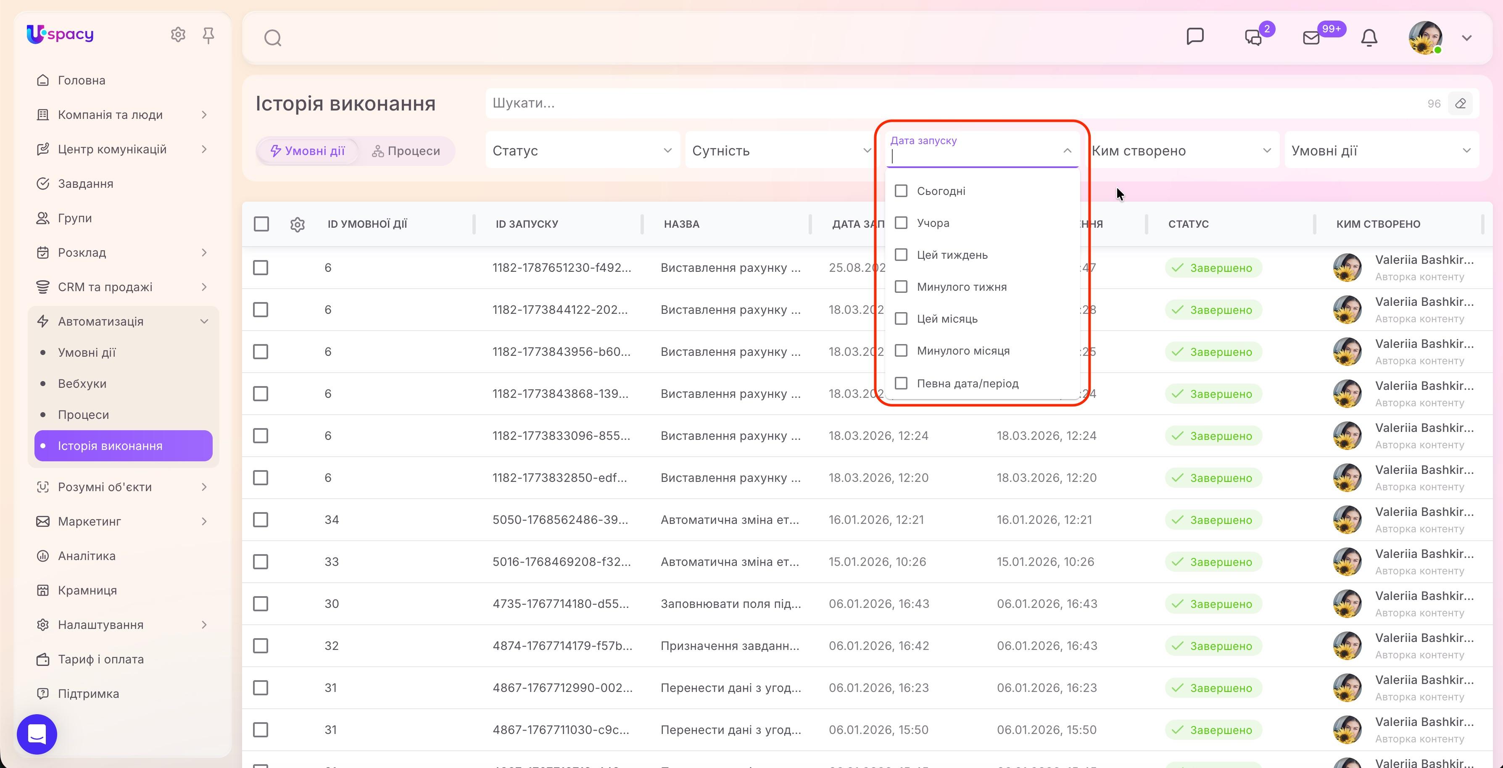Open Історія виконання sidebar item

(123, 446)
